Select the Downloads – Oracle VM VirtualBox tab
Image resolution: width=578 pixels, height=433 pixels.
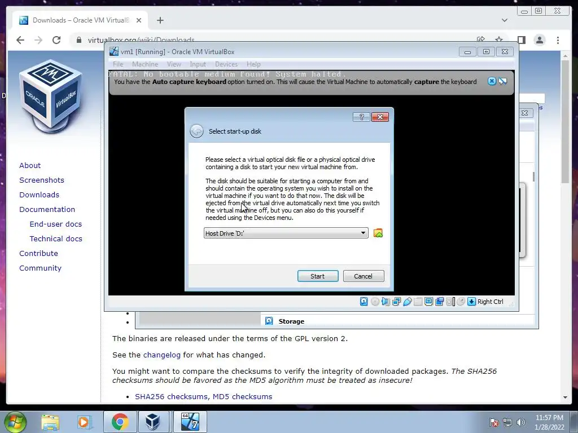(80, 20)
